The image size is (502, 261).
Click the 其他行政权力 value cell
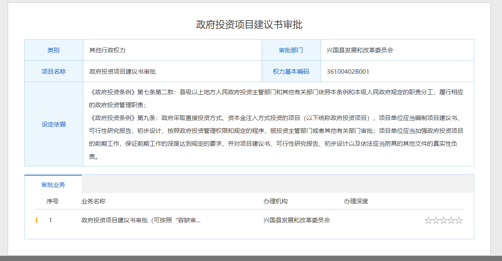(107, 50)
